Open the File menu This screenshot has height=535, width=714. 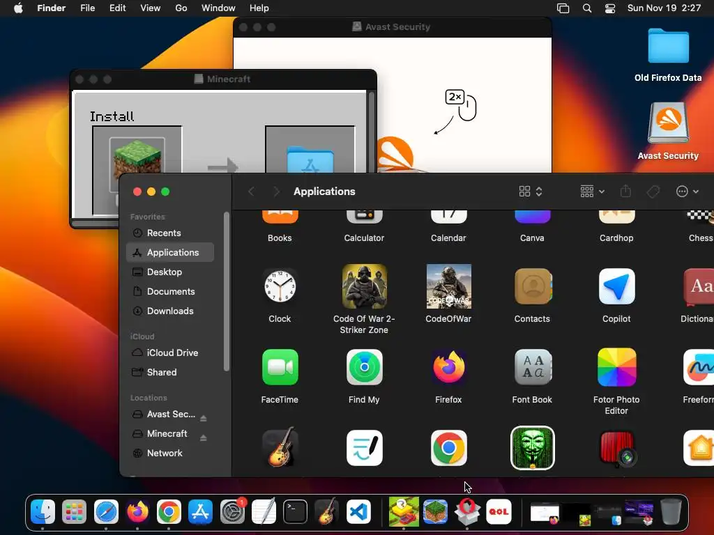point(87,8)
